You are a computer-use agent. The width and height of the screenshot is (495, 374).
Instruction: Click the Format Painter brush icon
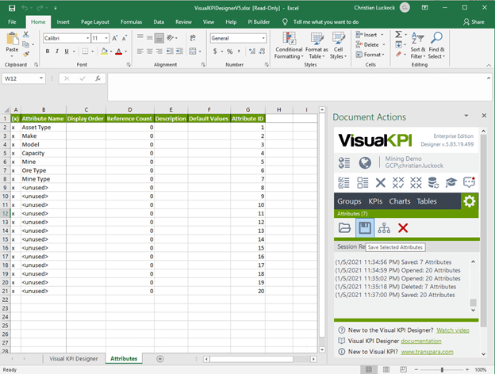point(26,54)
